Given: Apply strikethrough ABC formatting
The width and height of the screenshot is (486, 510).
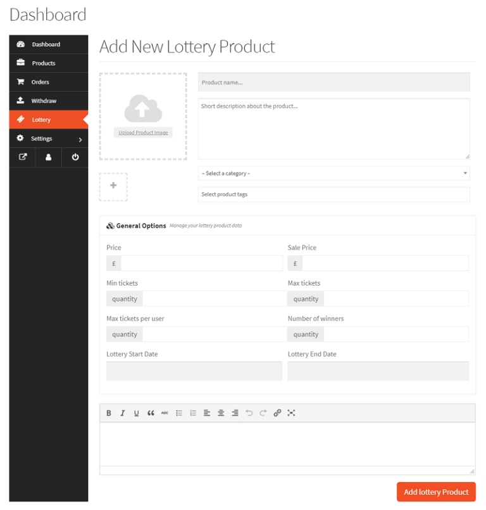Looking at the screenshot, I should (x=165, y=413).
